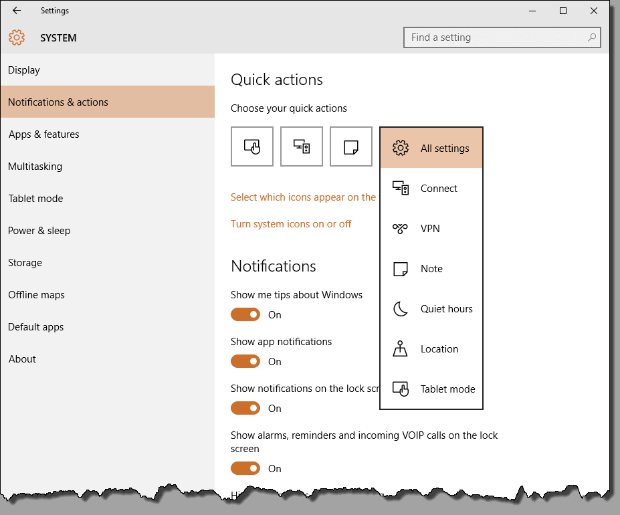Open the Multitasking settings page
620x515 pixels.
[108, 166]
